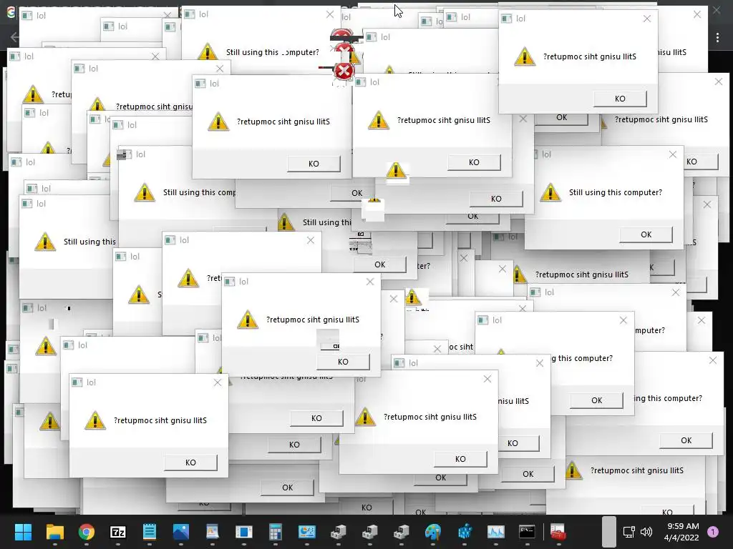Viewport: 733px width, 549px height.
Task: Open the volume speaker tray icon
Action: 646,532
